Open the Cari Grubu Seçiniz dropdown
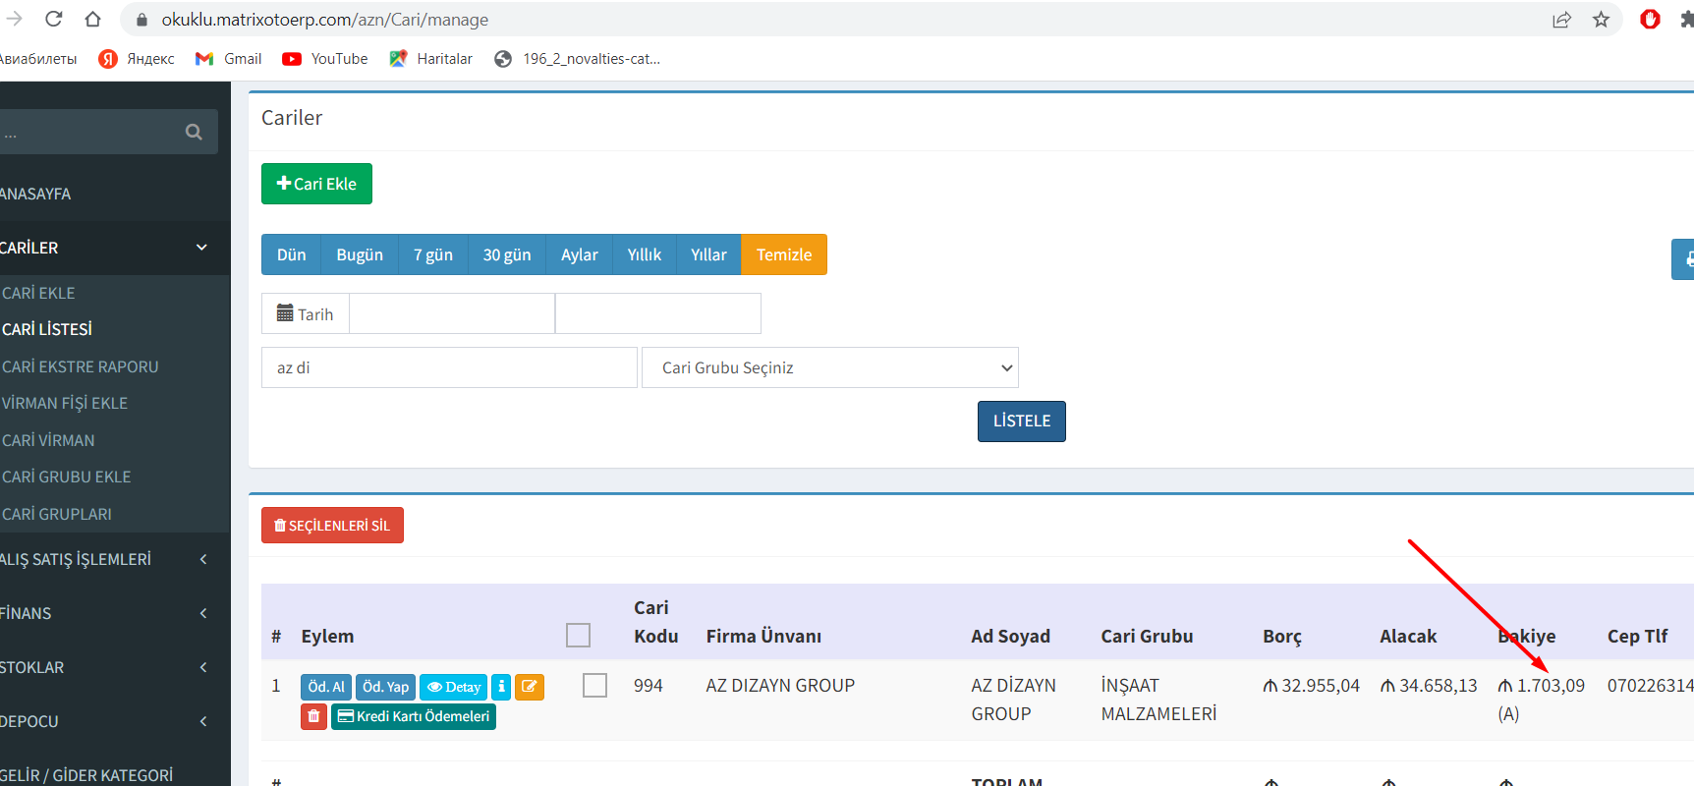 coord(829,367)
